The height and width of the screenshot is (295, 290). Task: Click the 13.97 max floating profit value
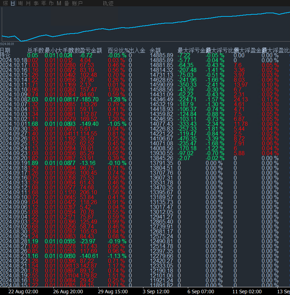coord(241,85)
